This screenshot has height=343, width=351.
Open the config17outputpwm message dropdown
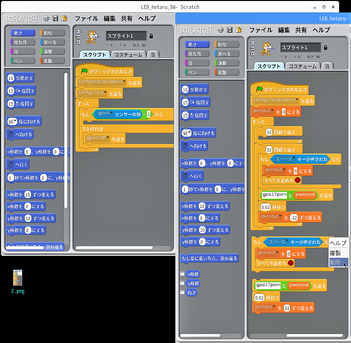point(297,100)
